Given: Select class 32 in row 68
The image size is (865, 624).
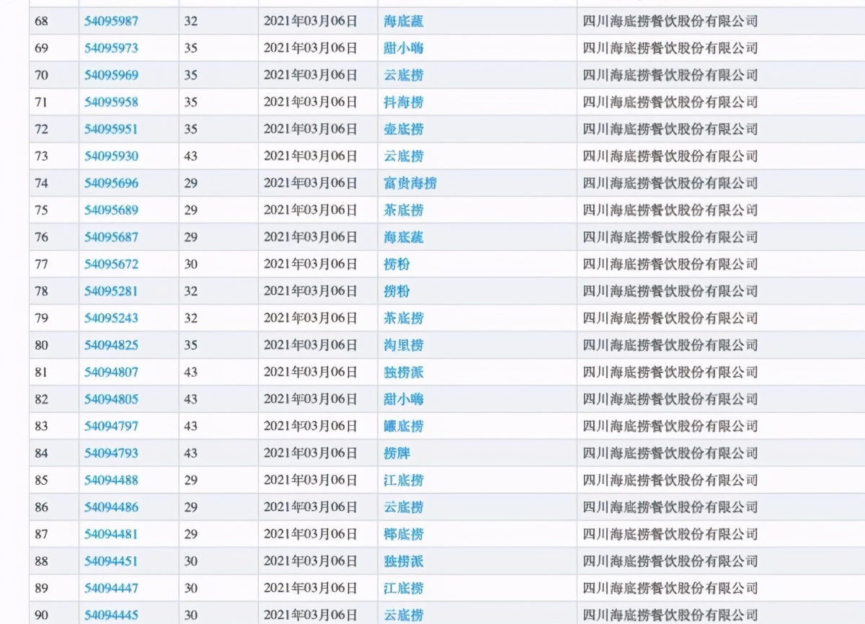Looking at the screenshot, I should 190,22.
